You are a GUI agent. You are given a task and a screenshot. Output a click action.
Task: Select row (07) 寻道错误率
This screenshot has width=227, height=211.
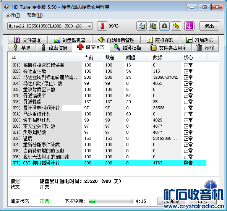tap(109, 96)
